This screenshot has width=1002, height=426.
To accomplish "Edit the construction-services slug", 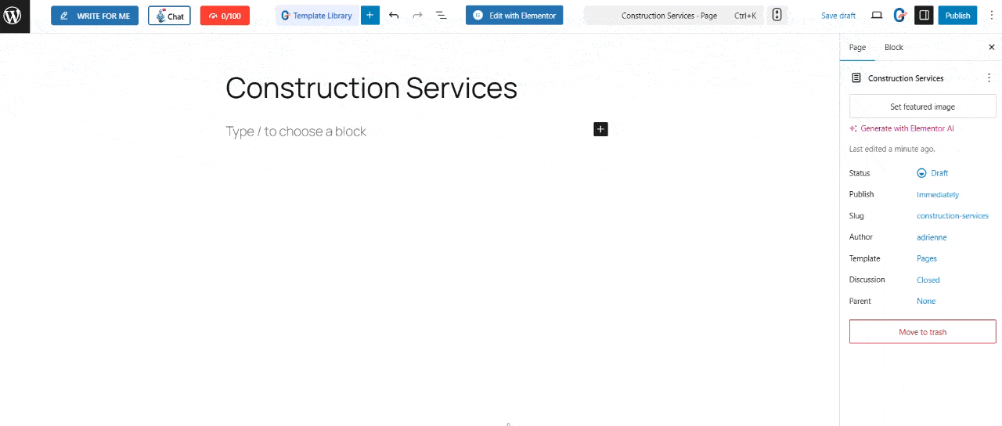I will pos(953,216).
